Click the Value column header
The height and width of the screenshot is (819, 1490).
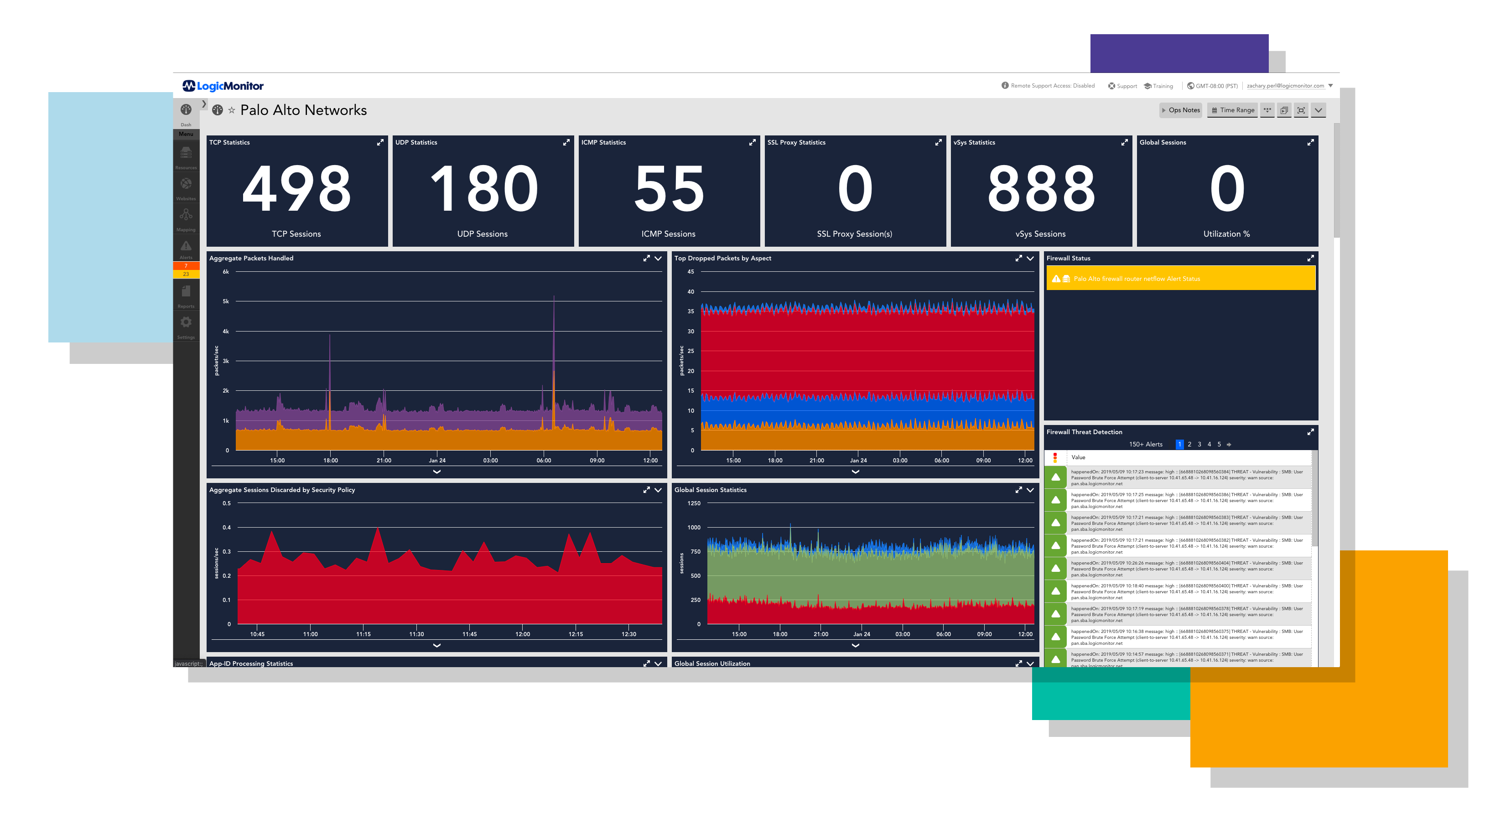tap(1078, 457)
